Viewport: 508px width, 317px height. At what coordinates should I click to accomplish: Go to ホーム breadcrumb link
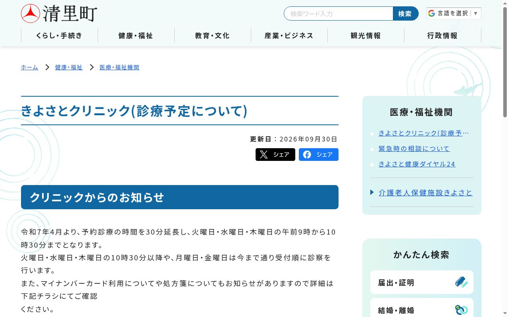tap(29, 67)
